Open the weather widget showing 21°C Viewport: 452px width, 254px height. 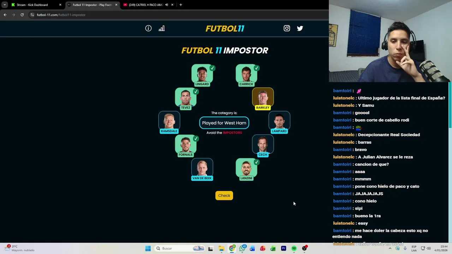pos(20,248)
